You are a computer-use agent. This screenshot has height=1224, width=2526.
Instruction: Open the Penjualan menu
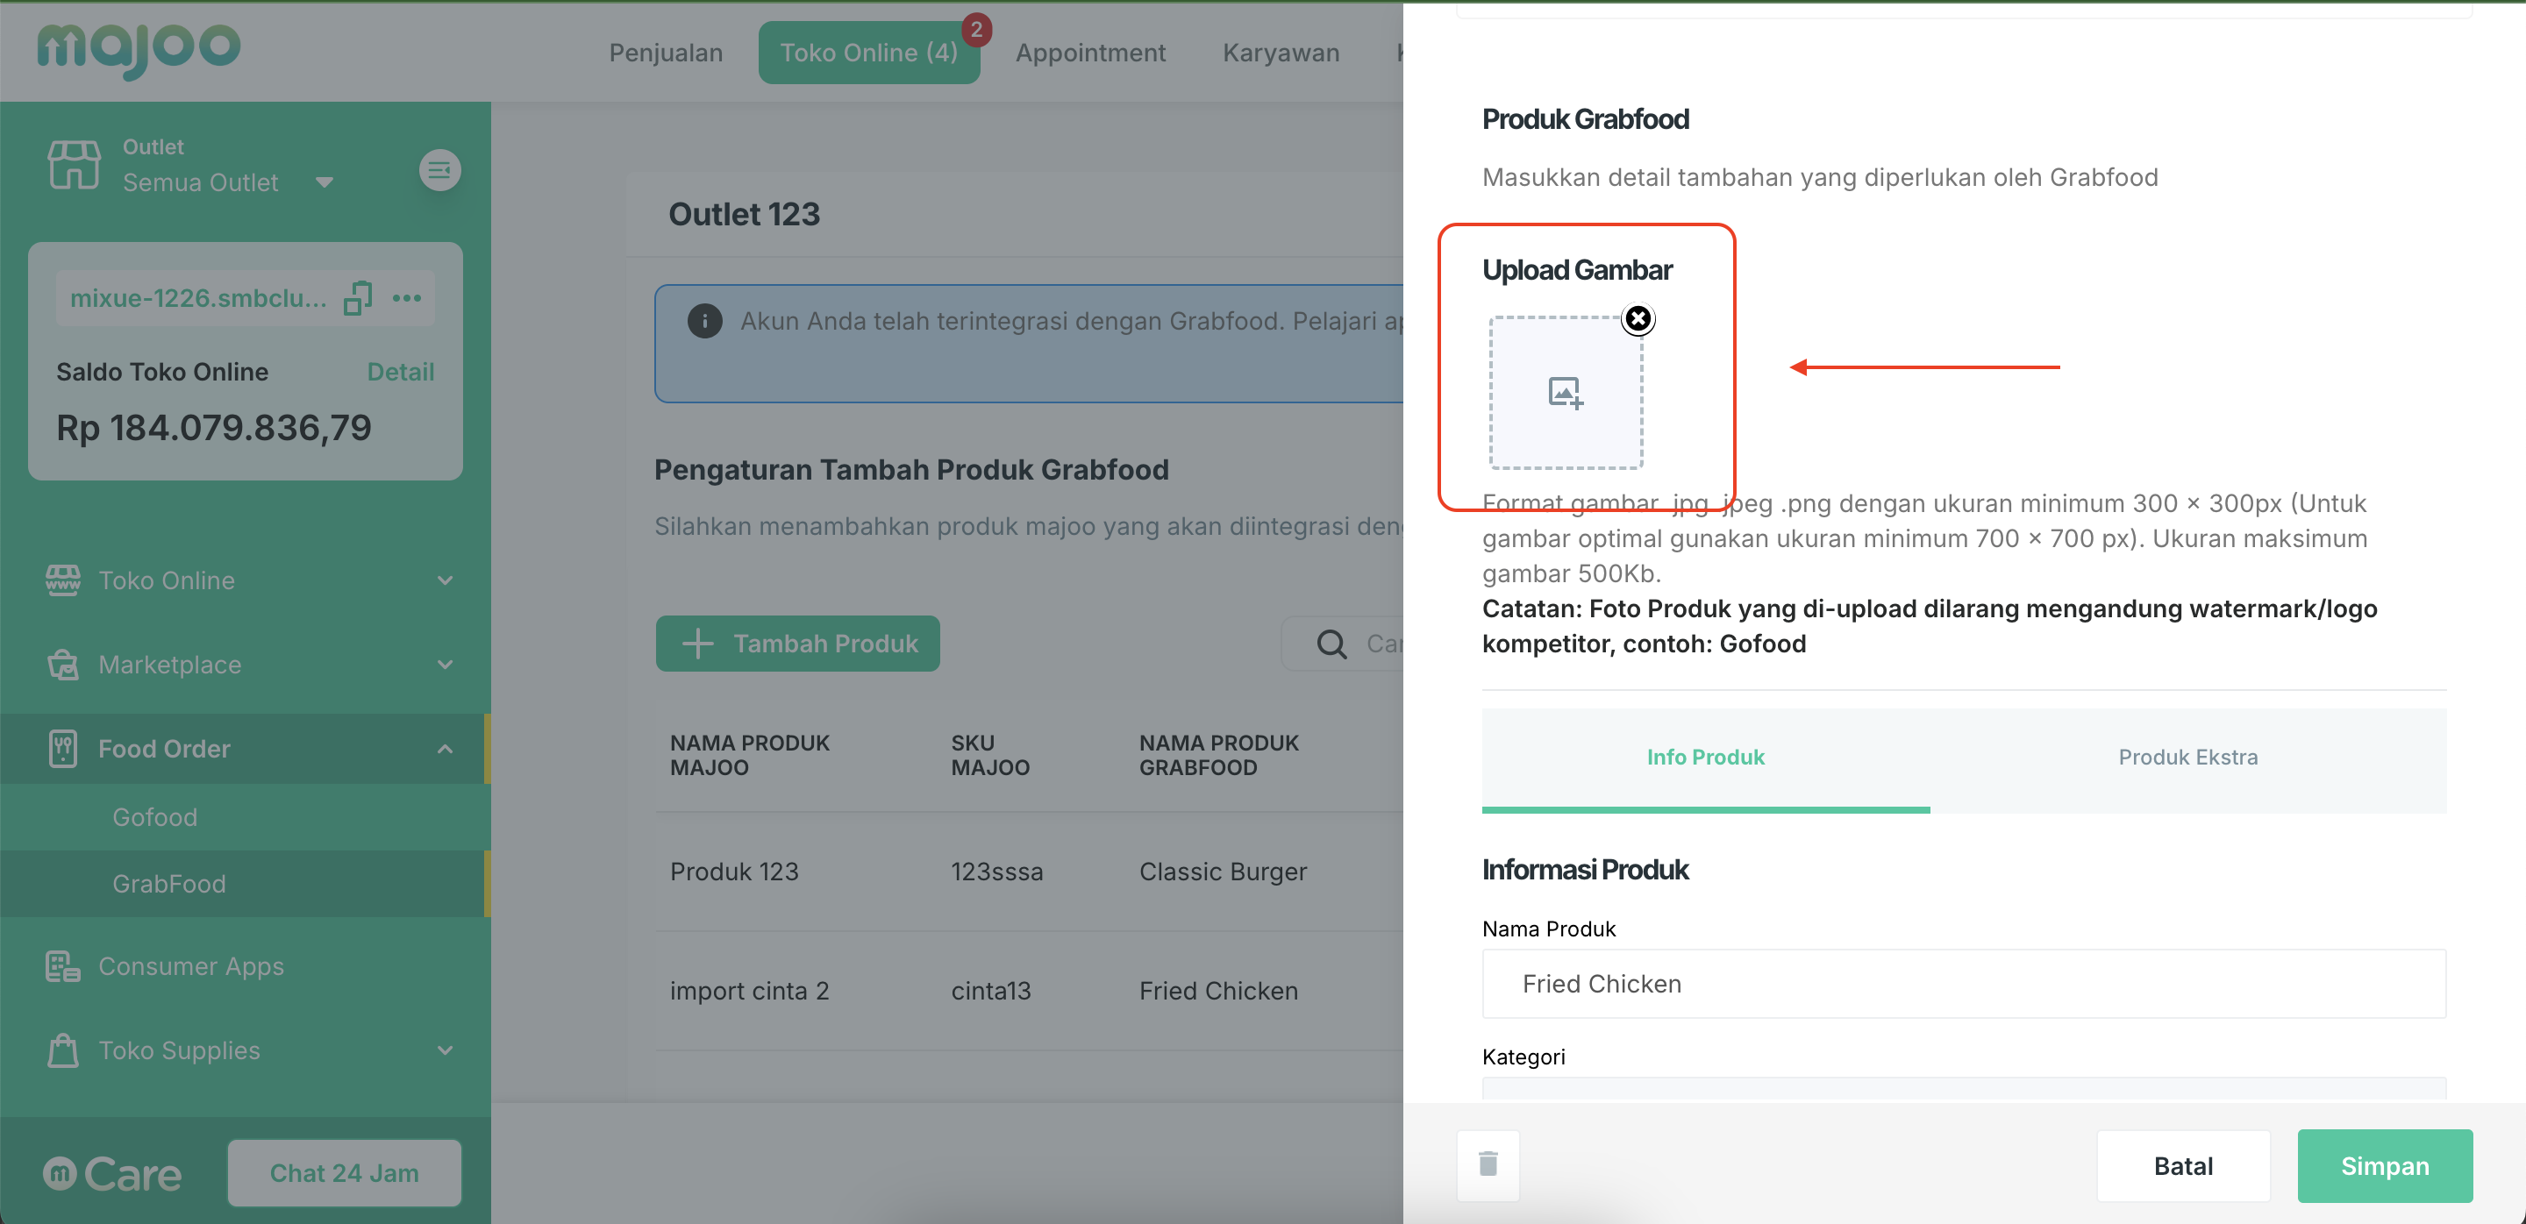(x=666, y=53)
